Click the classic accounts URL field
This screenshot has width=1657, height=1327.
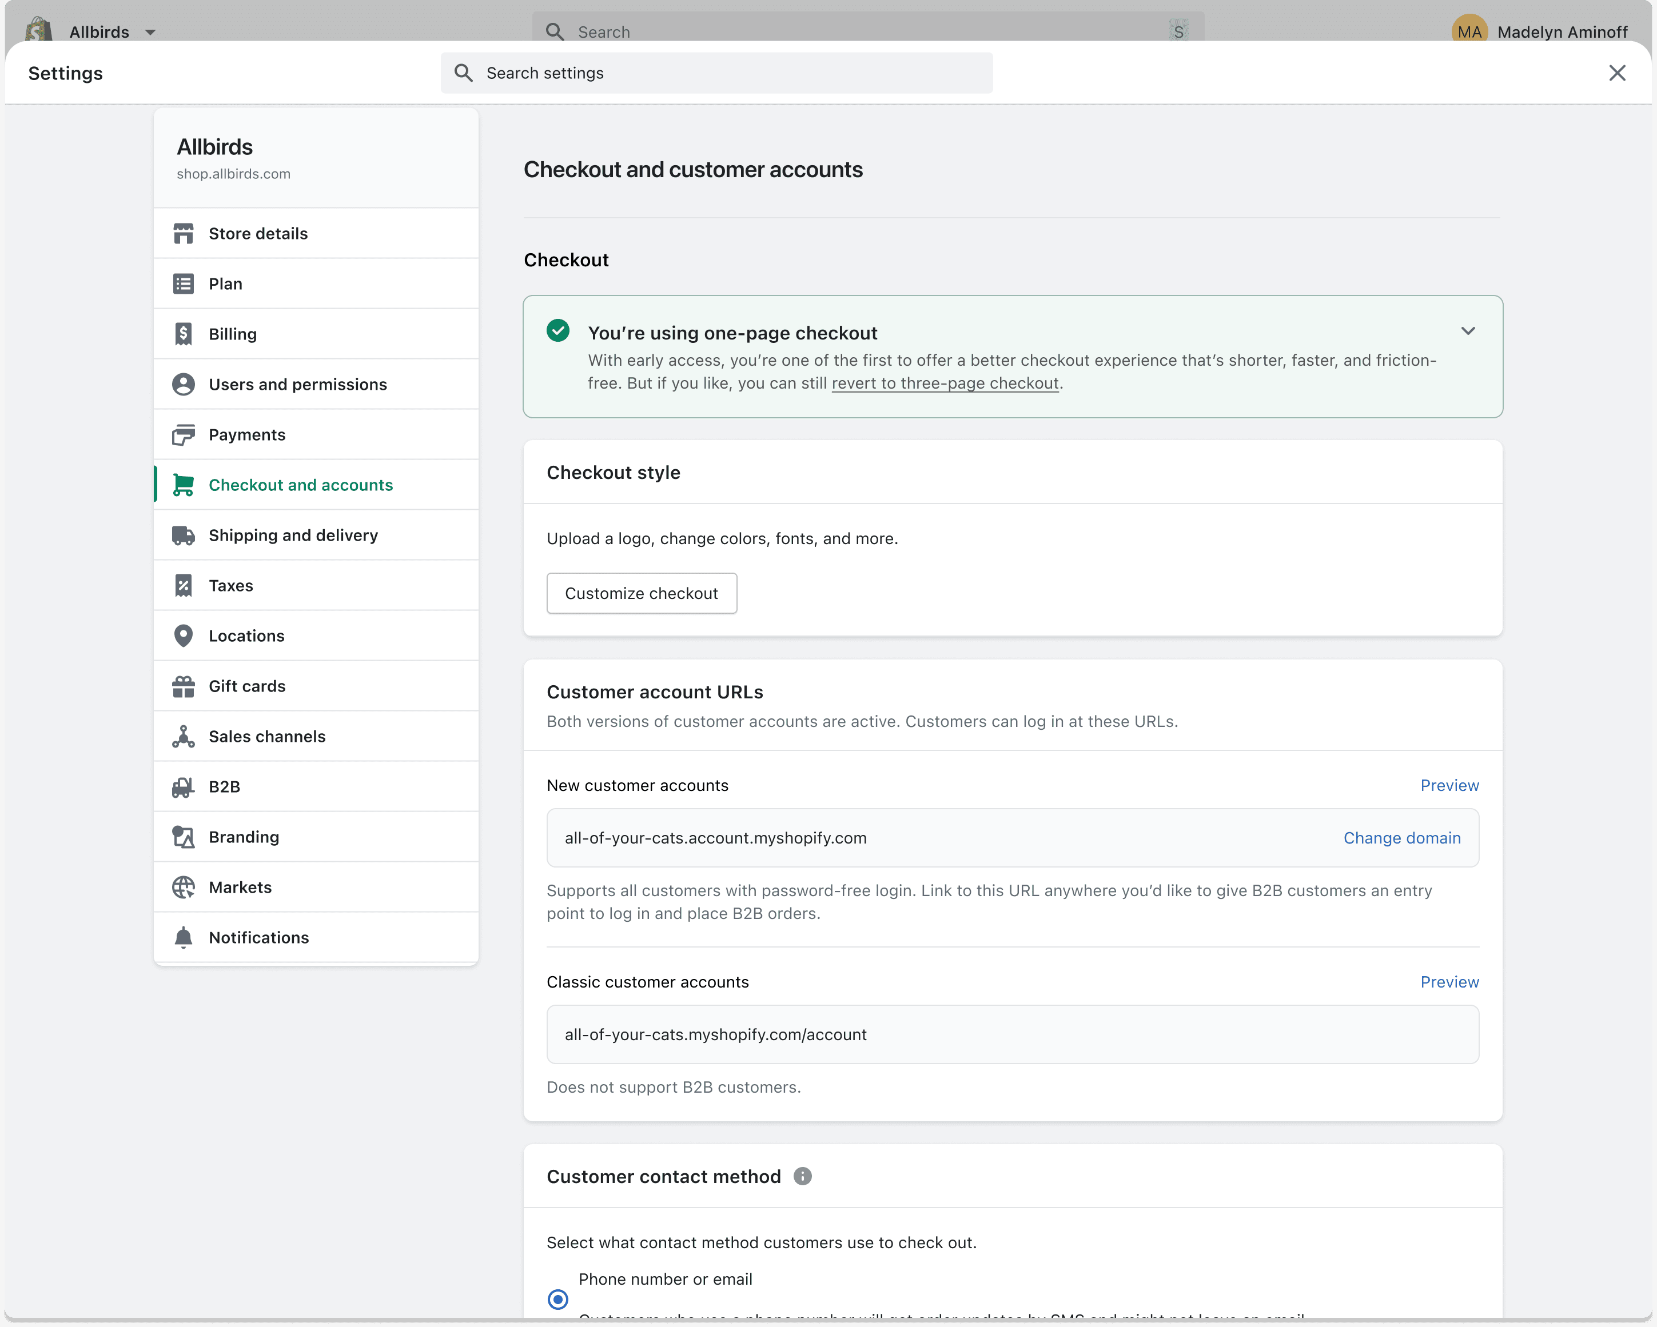1013,1035
